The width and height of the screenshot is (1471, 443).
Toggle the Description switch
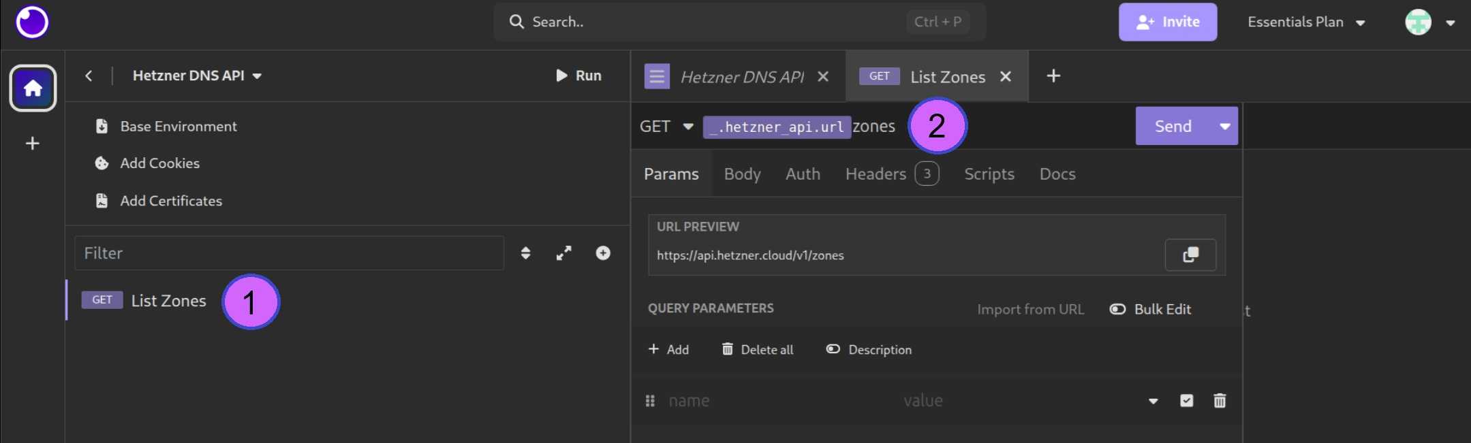point(833,349)
